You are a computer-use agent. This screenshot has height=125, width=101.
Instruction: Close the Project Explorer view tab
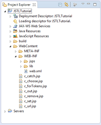(x=34, y=5)
